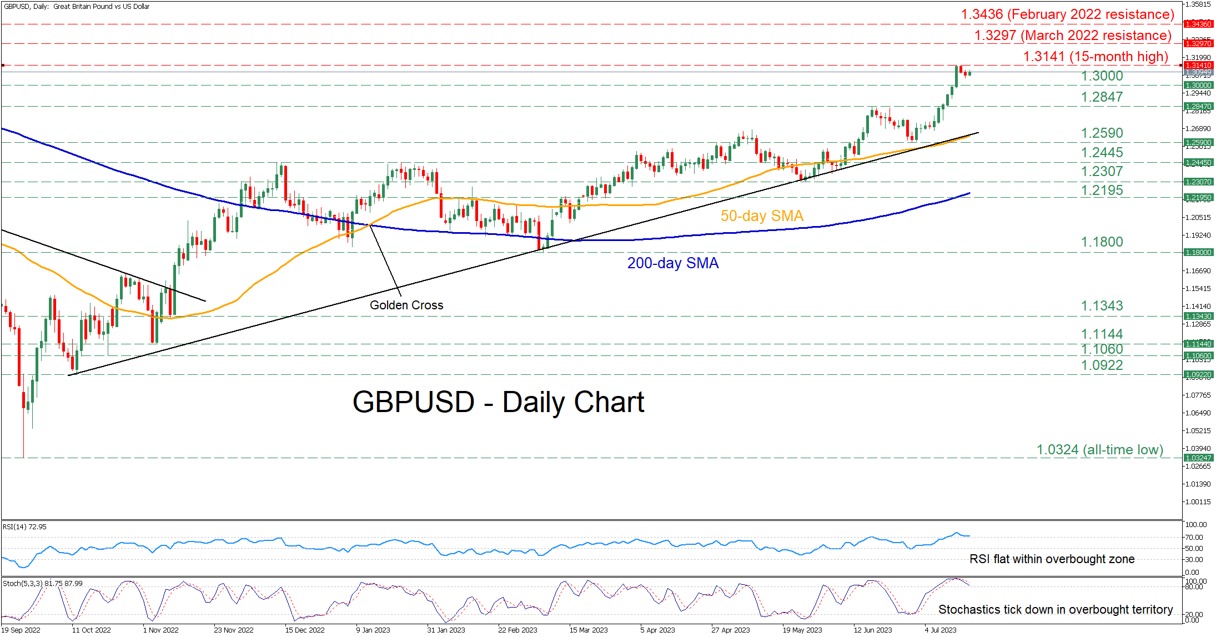The image size is (1221, 637).
Task: Click the 200-day SMA blue label
Action: 672,263
